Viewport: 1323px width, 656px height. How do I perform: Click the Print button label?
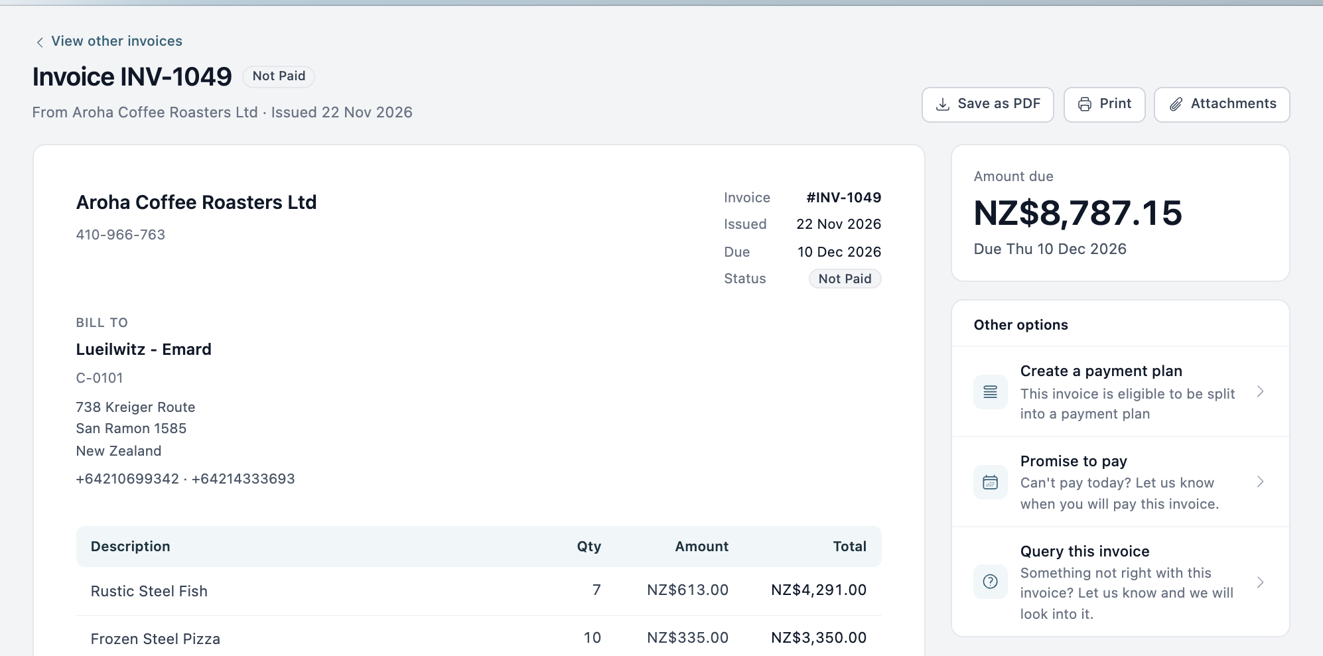click(1115, 103)
